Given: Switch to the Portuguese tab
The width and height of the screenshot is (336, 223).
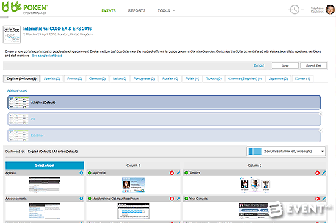Looking at the screenshot, I should [x=144, y=79].
